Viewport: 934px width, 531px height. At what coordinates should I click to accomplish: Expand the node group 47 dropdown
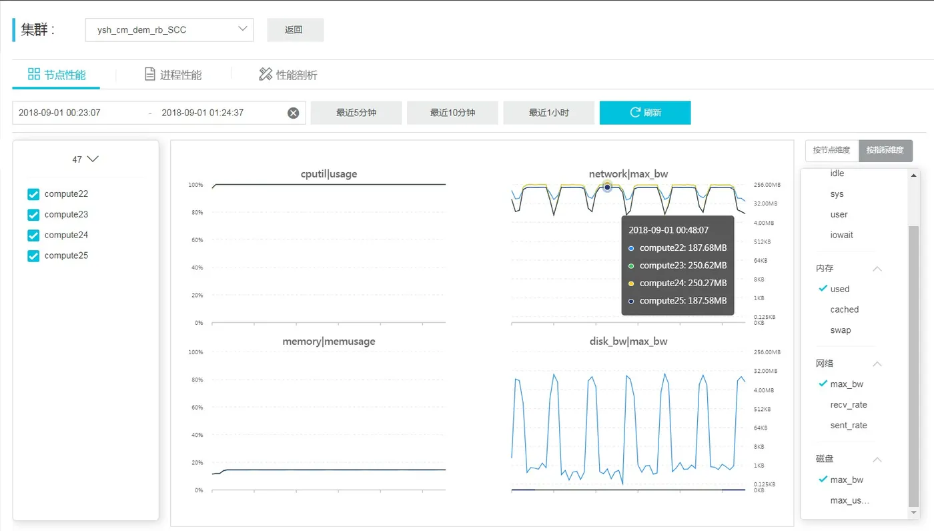click(85, 159)
